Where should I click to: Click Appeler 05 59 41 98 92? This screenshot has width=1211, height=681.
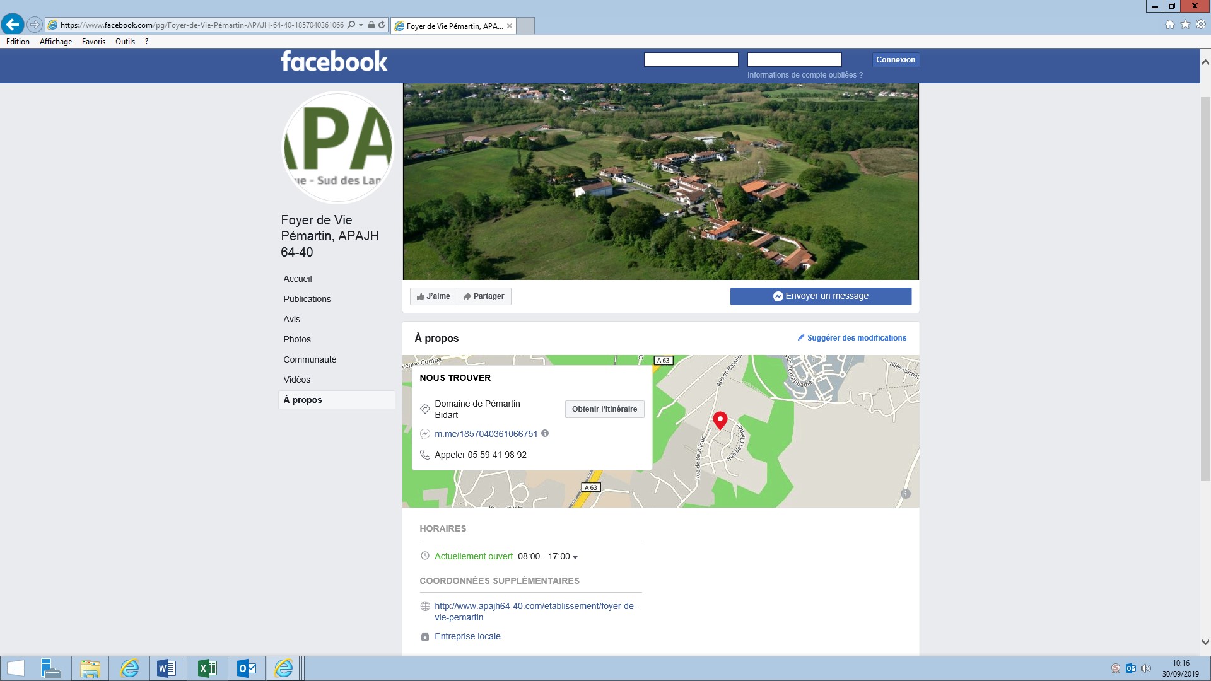481,455
